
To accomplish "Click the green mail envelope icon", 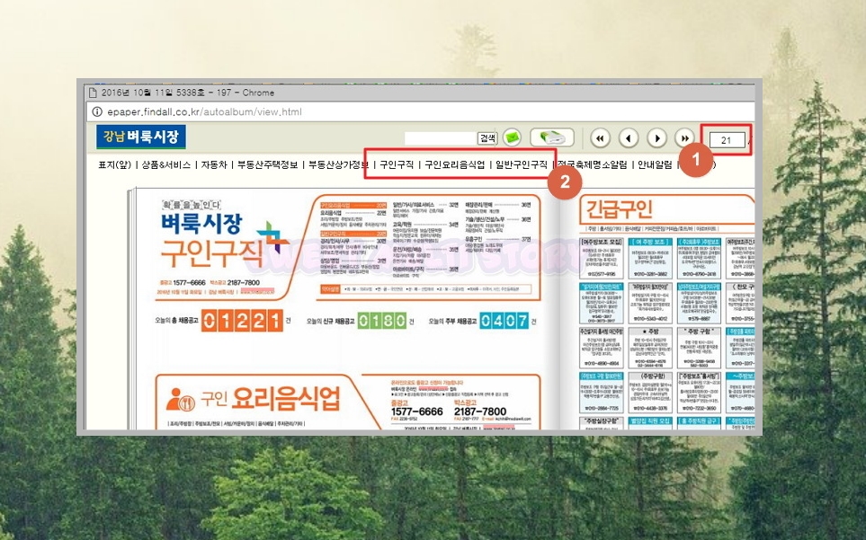I will coord(512,137).
